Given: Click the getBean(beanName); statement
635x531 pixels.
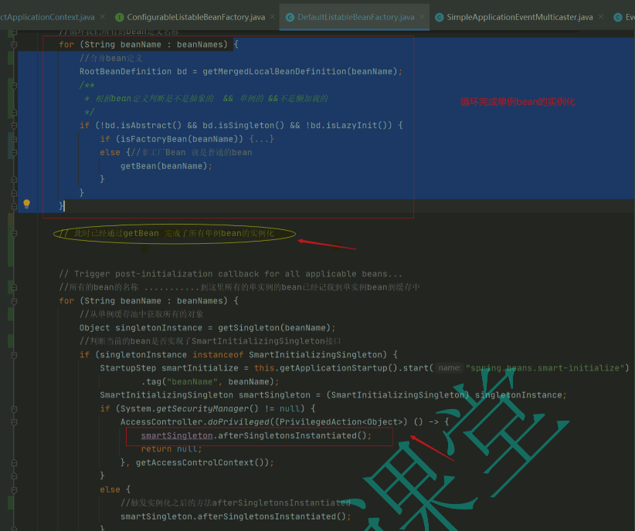Looking at the screenshot, I should tap(166, 166).
